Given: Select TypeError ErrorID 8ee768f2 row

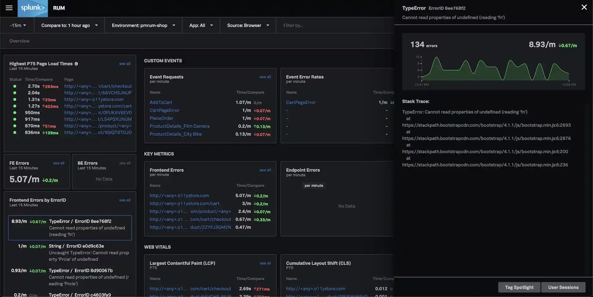Looking at the screenshot, I should (70, 228).
